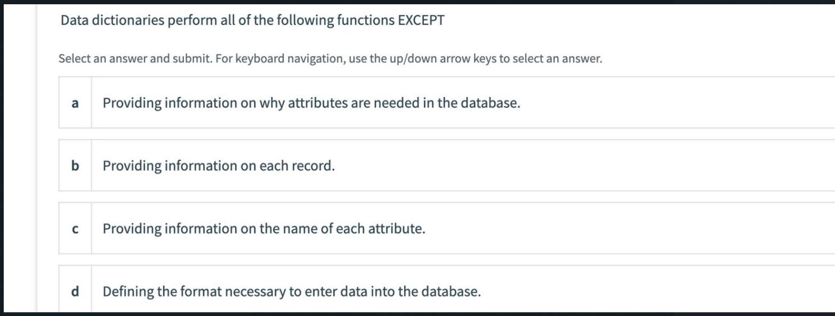This screenshot has height=316, width=835.
Task: Select 'Providing information on each record' answer
Action: (x=219, y=166)
